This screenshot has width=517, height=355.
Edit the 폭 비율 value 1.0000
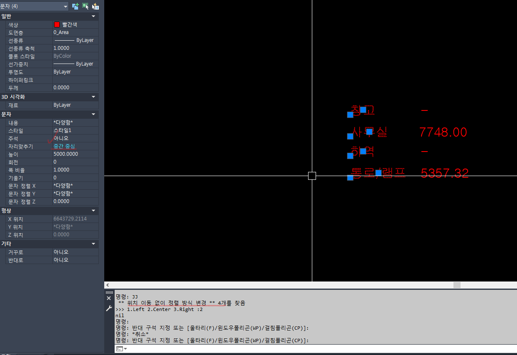pos(76,170)
